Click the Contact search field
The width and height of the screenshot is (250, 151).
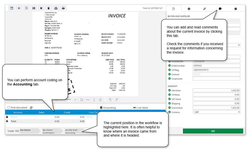tap(216, 74)
